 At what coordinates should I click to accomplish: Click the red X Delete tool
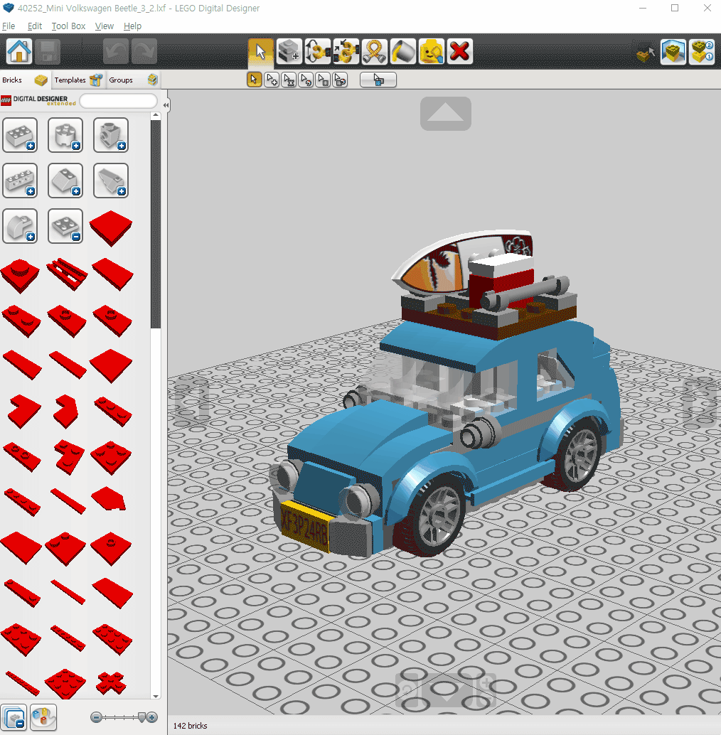[x=460, y=52]
